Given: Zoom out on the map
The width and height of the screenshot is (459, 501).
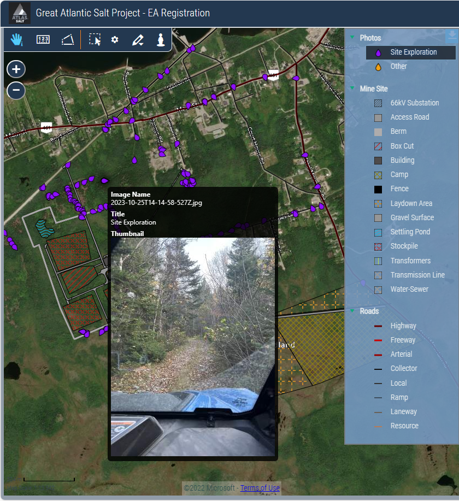Looking at the screenshot, I should [x=16, y=90].
